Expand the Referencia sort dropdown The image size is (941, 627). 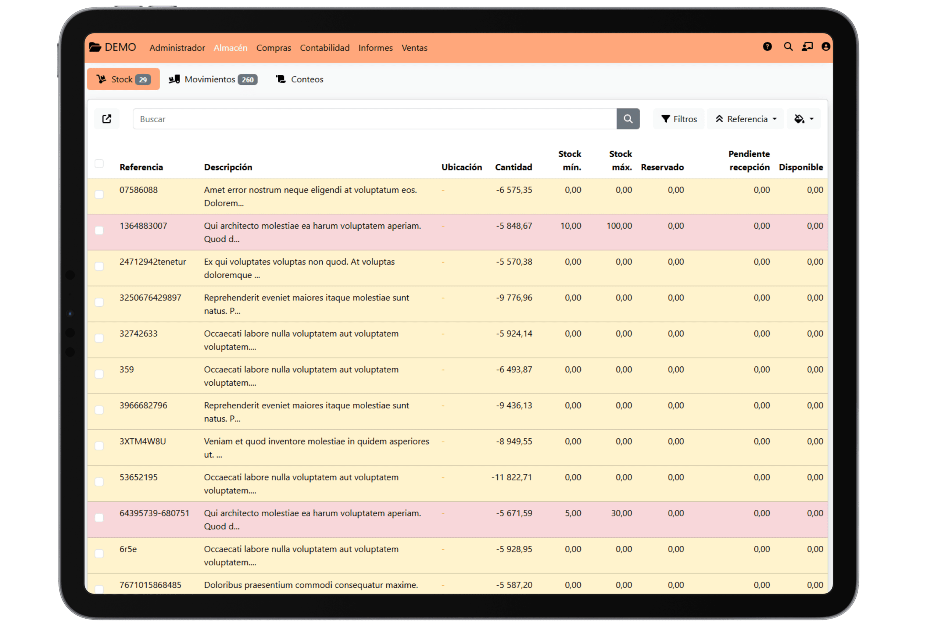click(x=745, y=119)
